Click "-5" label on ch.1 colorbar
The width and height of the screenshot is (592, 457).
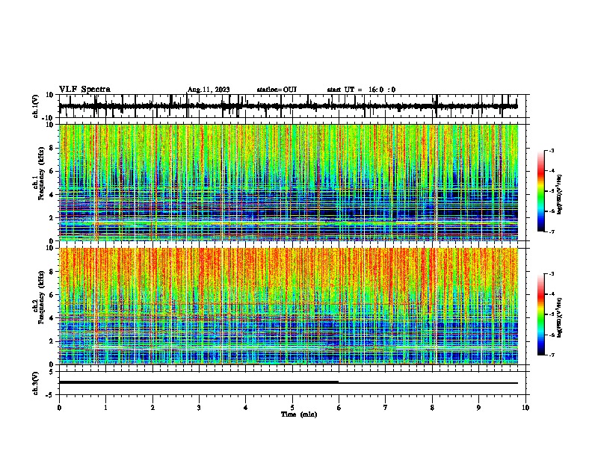click(551, 191)
